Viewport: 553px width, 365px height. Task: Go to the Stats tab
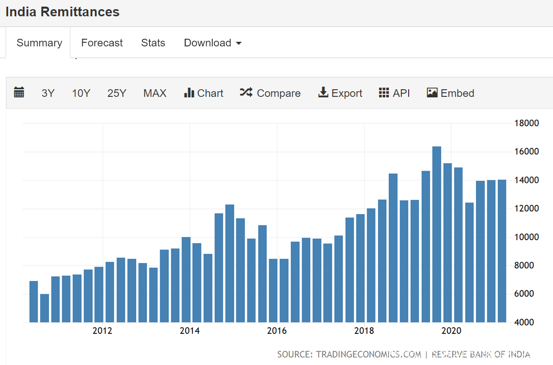point(153,43)
